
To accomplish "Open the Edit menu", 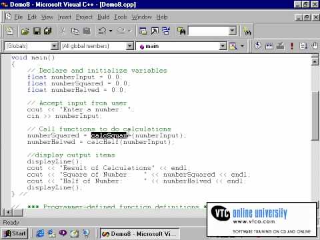I will tap(32, 17).
